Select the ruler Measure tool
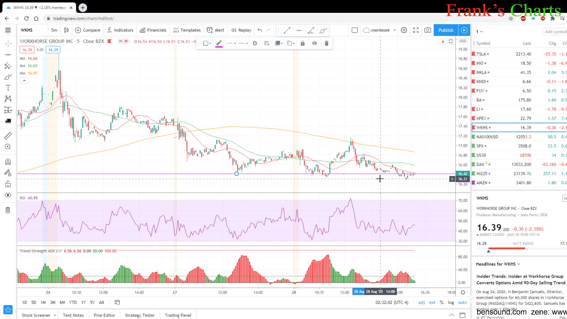This screenshot has height=319, width=567. (8, 136)
